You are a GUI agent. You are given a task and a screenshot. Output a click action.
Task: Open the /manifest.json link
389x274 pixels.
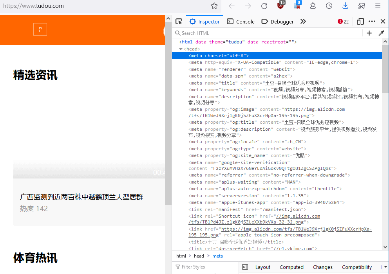point(282,209)
